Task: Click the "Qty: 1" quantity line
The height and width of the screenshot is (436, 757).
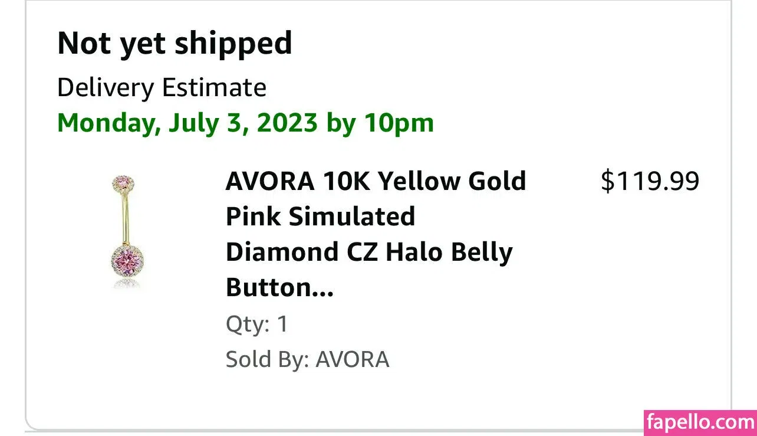Action: pos(257,324)
